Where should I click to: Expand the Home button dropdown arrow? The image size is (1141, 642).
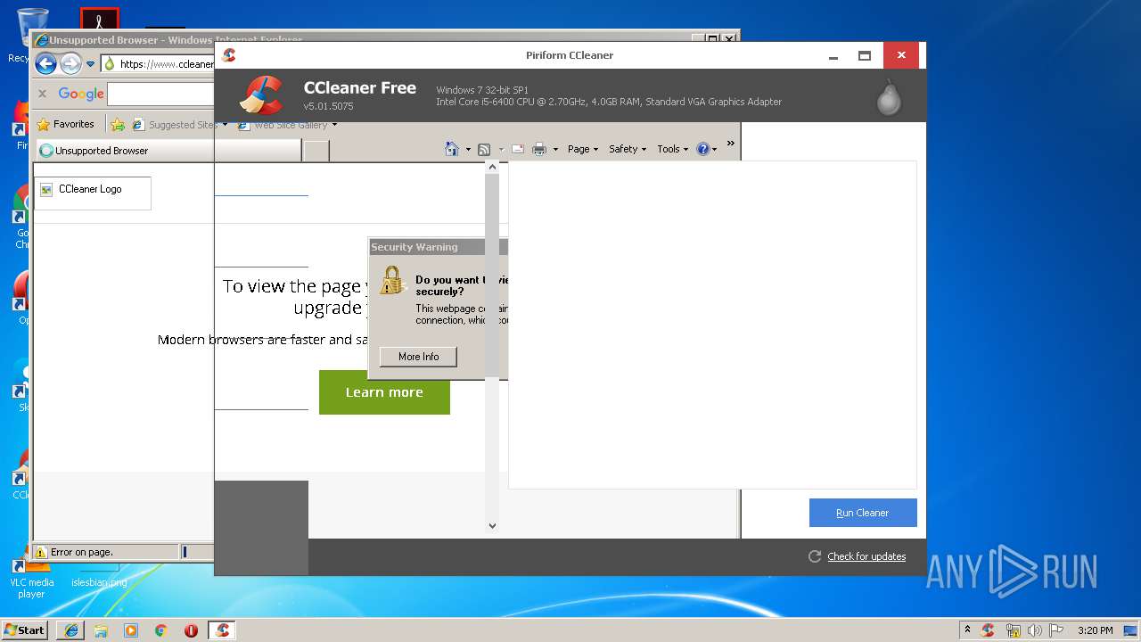point(468,150)
